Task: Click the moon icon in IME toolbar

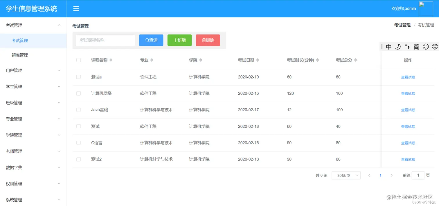Action: (398, 47)
